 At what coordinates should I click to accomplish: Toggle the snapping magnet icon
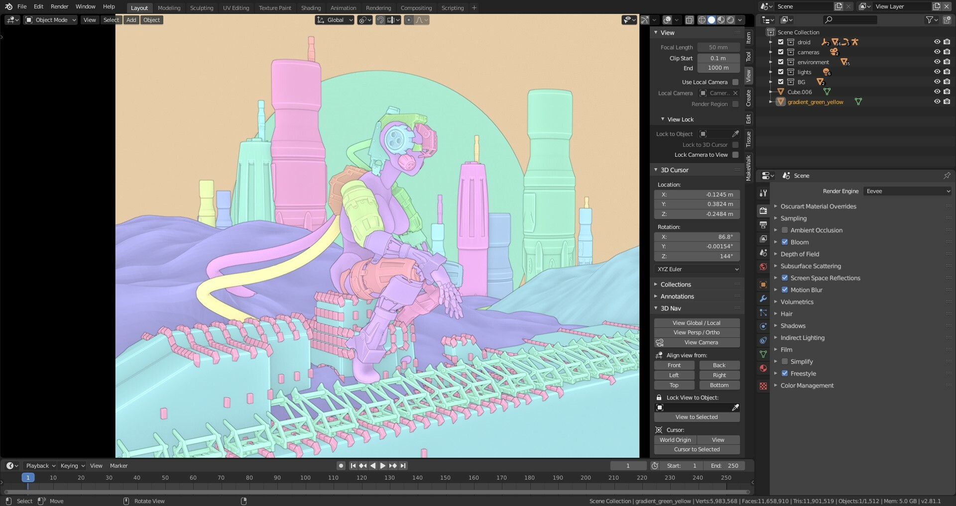(380, 20)
